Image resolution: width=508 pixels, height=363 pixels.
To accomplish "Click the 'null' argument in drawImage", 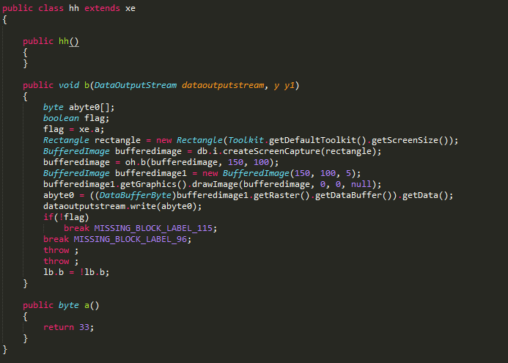I will pos(361,184).
